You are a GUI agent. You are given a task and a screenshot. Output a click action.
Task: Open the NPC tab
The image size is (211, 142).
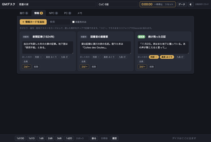[x=53, y=13]
